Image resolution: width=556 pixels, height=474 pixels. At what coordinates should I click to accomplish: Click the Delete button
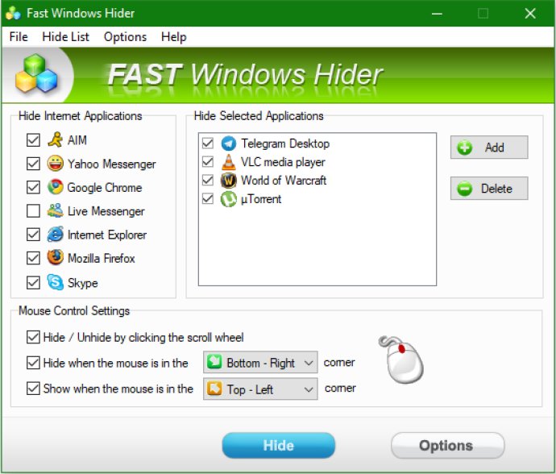(489, 189)
